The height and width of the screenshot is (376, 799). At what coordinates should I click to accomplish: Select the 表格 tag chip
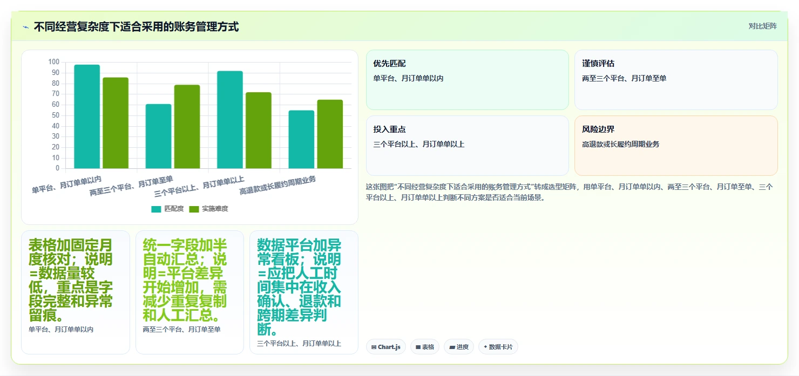pyautogui.click(x=425, y=347)
